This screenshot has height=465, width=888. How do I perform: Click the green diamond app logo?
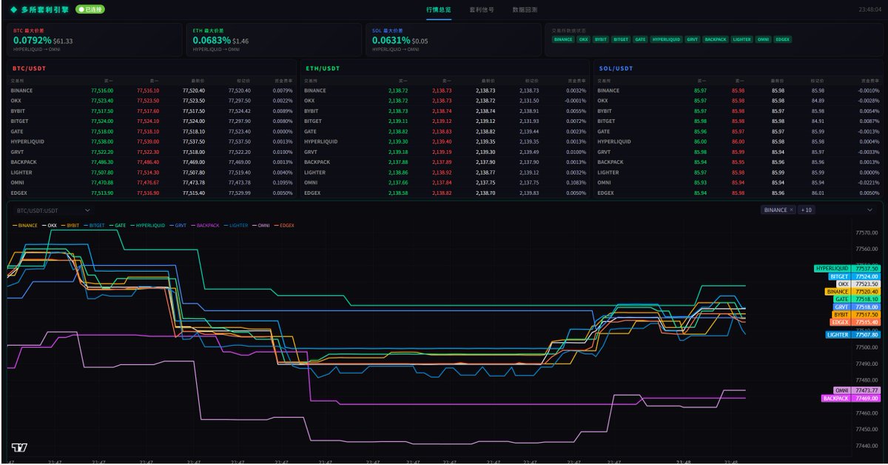(13, 10)
